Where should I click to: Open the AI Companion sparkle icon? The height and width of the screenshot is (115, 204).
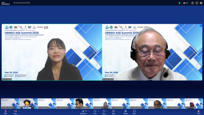197,3
